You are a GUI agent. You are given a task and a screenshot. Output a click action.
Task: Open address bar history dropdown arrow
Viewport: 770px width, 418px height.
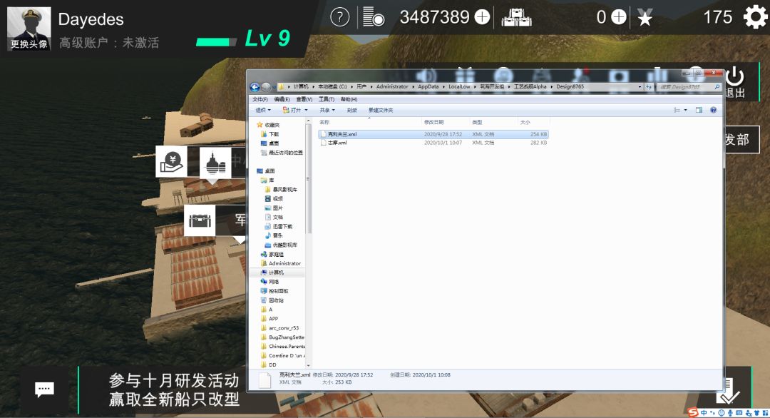pyautogui.click(x=640, y=87)
